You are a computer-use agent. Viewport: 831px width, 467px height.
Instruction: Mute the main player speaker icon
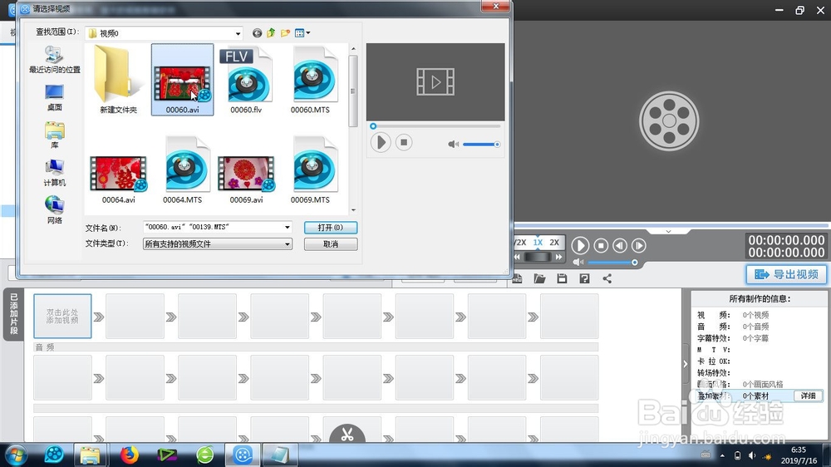coord(578,263)
